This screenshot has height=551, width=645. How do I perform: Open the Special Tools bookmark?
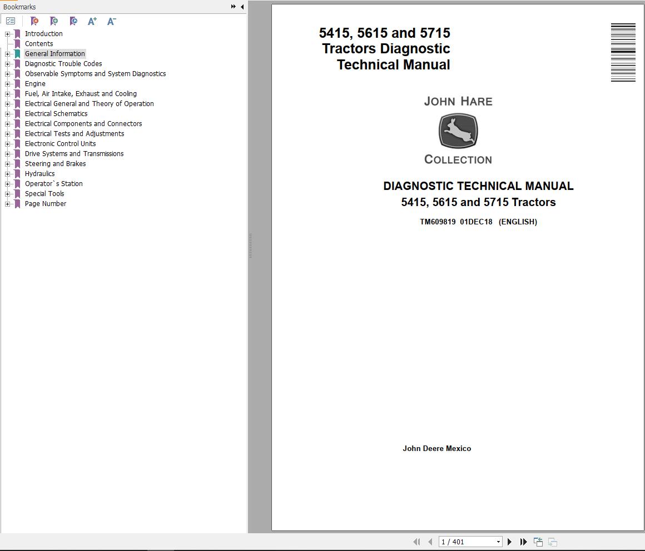click(x=44, y=193)
